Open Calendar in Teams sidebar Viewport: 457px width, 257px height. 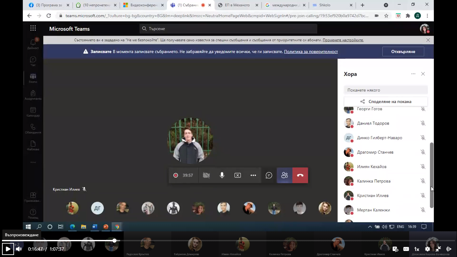tap(33, 112)
